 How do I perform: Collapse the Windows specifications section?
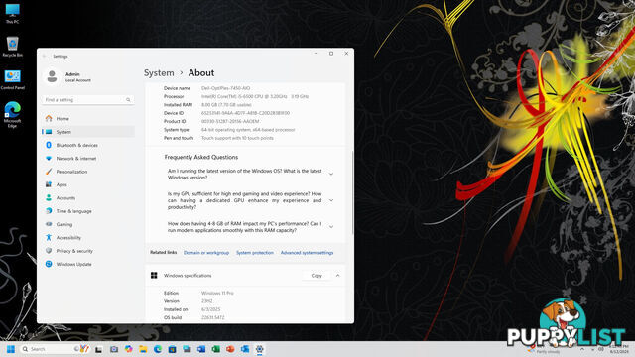pyautogui.click(x=337, y=276)
